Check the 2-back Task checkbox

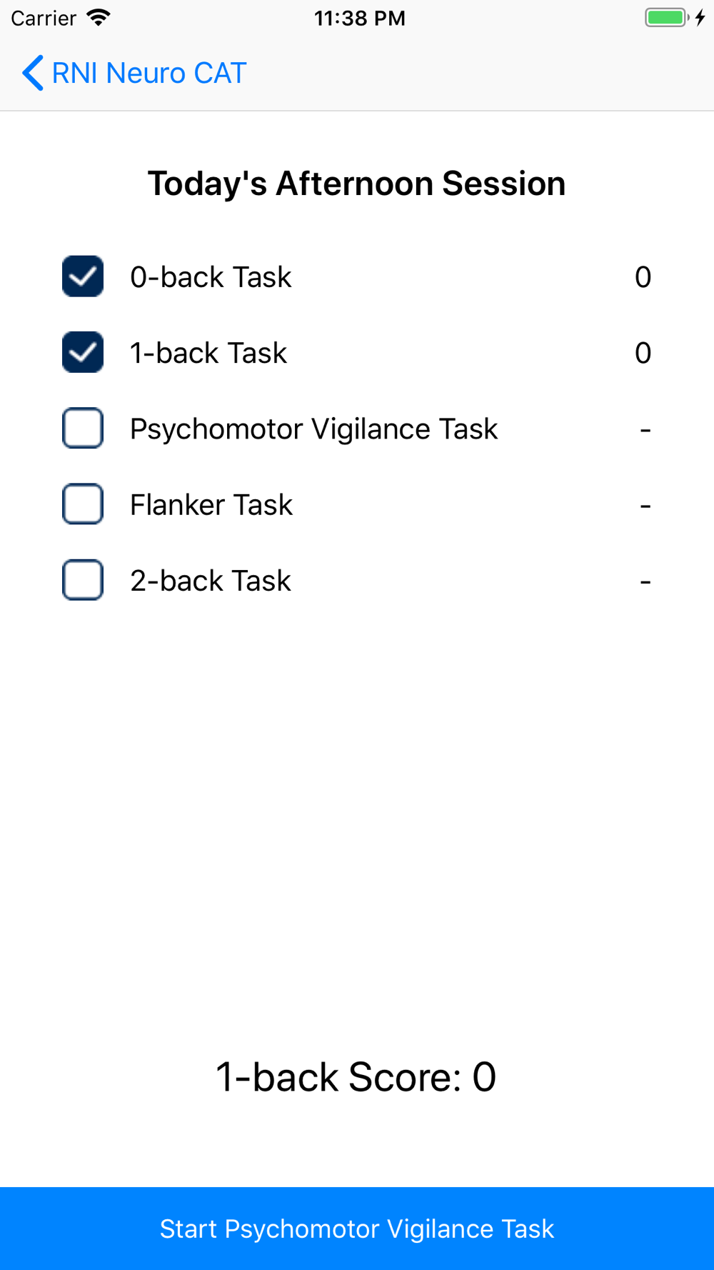click(x=83, y=580)
